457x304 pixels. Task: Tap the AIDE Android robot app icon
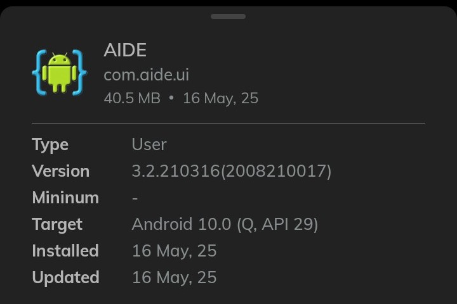pos(59,73)
